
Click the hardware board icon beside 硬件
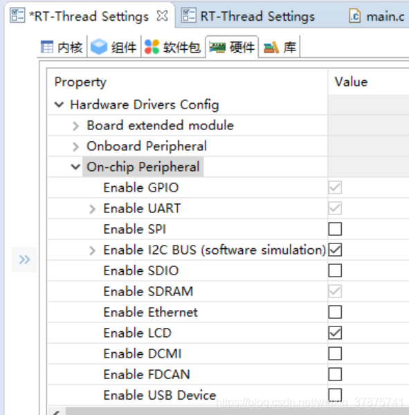217,47
